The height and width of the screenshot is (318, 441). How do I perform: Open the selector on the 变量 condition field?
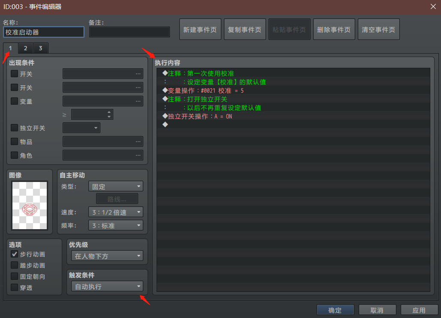click(x=138, y=101)
